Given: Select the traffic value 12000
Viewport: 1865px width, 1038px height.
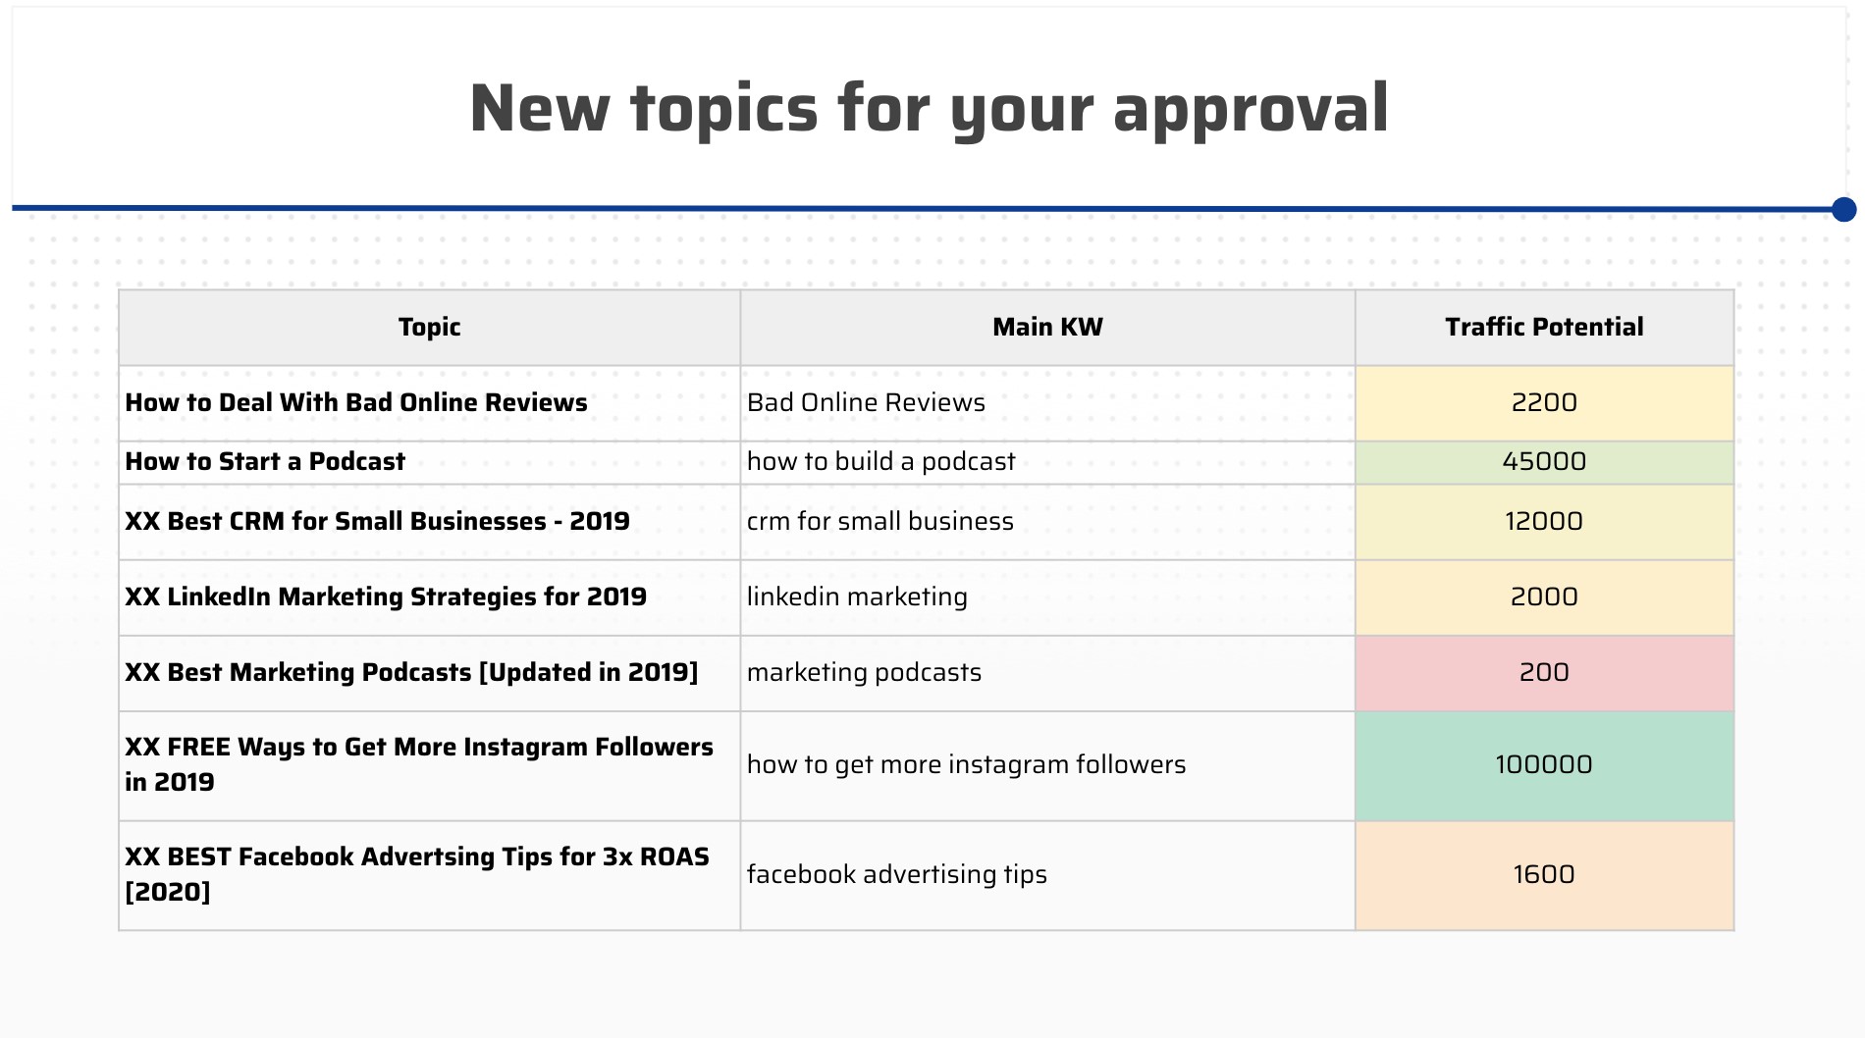Looking at the screenshot, I should [1544, 522].
